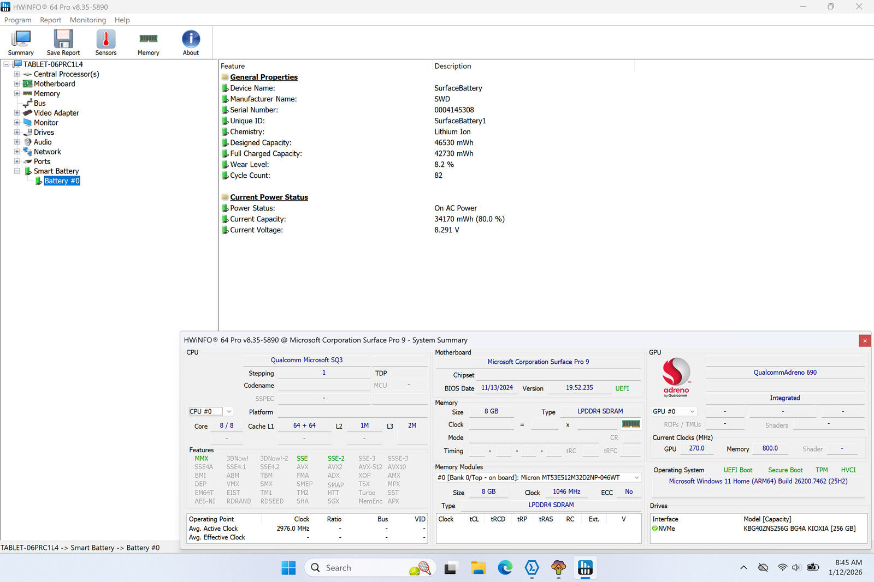Open the Monitoring menu
Image resolution: width=874 pixels, height=582 pixels.
[87, 20]
